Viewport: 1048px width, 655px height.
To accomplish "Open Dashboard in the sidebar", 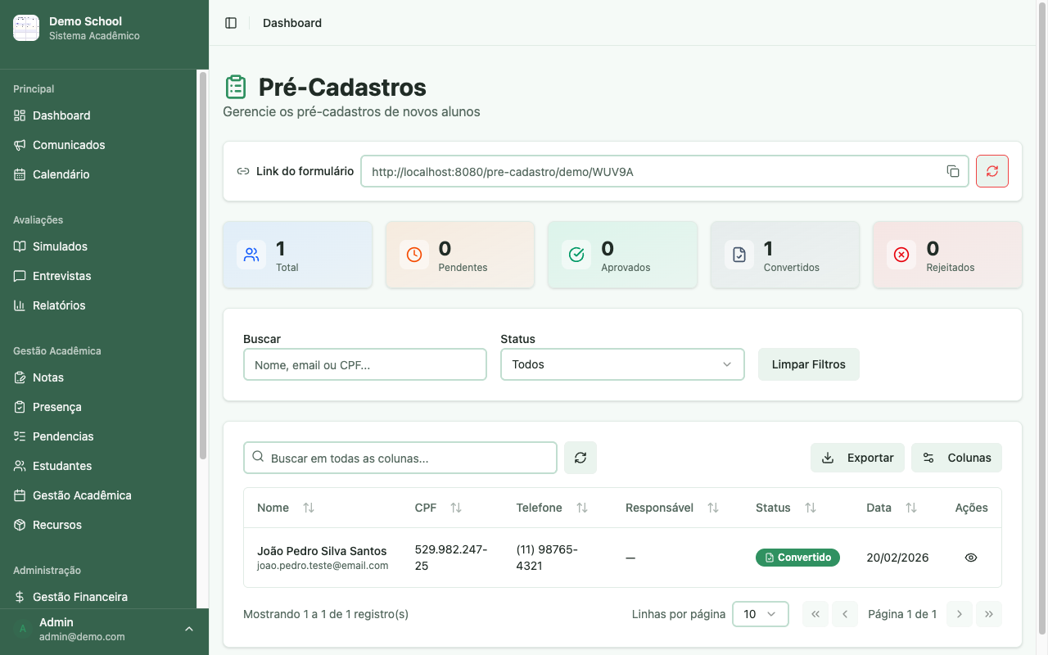I will point(98,115).
